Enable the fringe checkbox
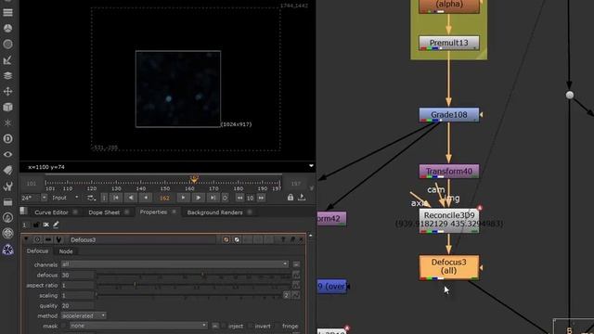Screen dimensions: 594x334 pos(278,326)
